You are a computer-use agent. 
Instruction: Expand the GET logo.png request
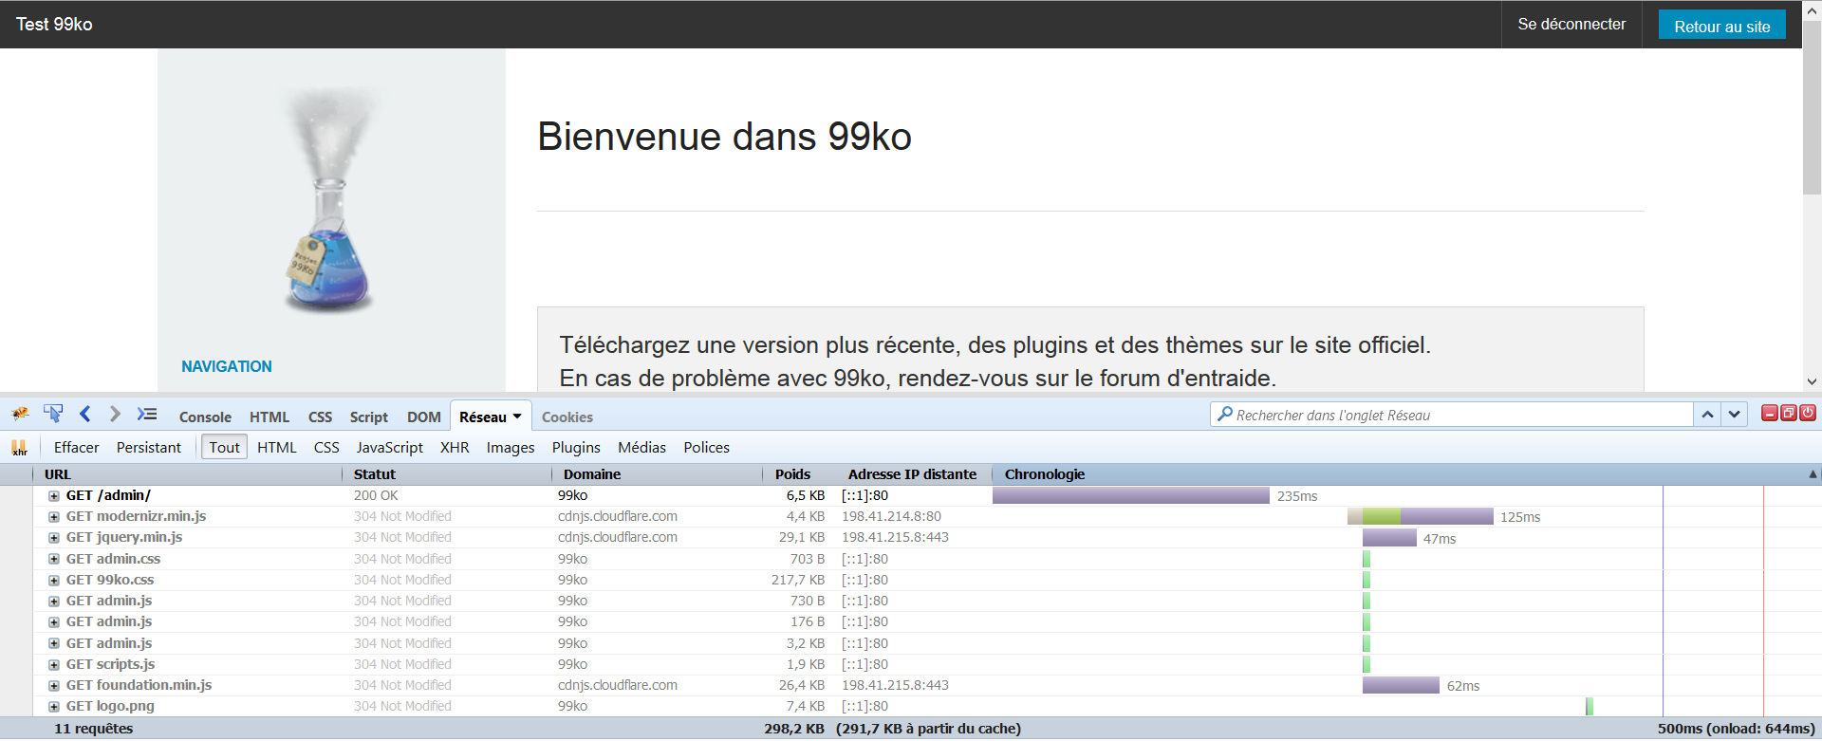point(54,707)
